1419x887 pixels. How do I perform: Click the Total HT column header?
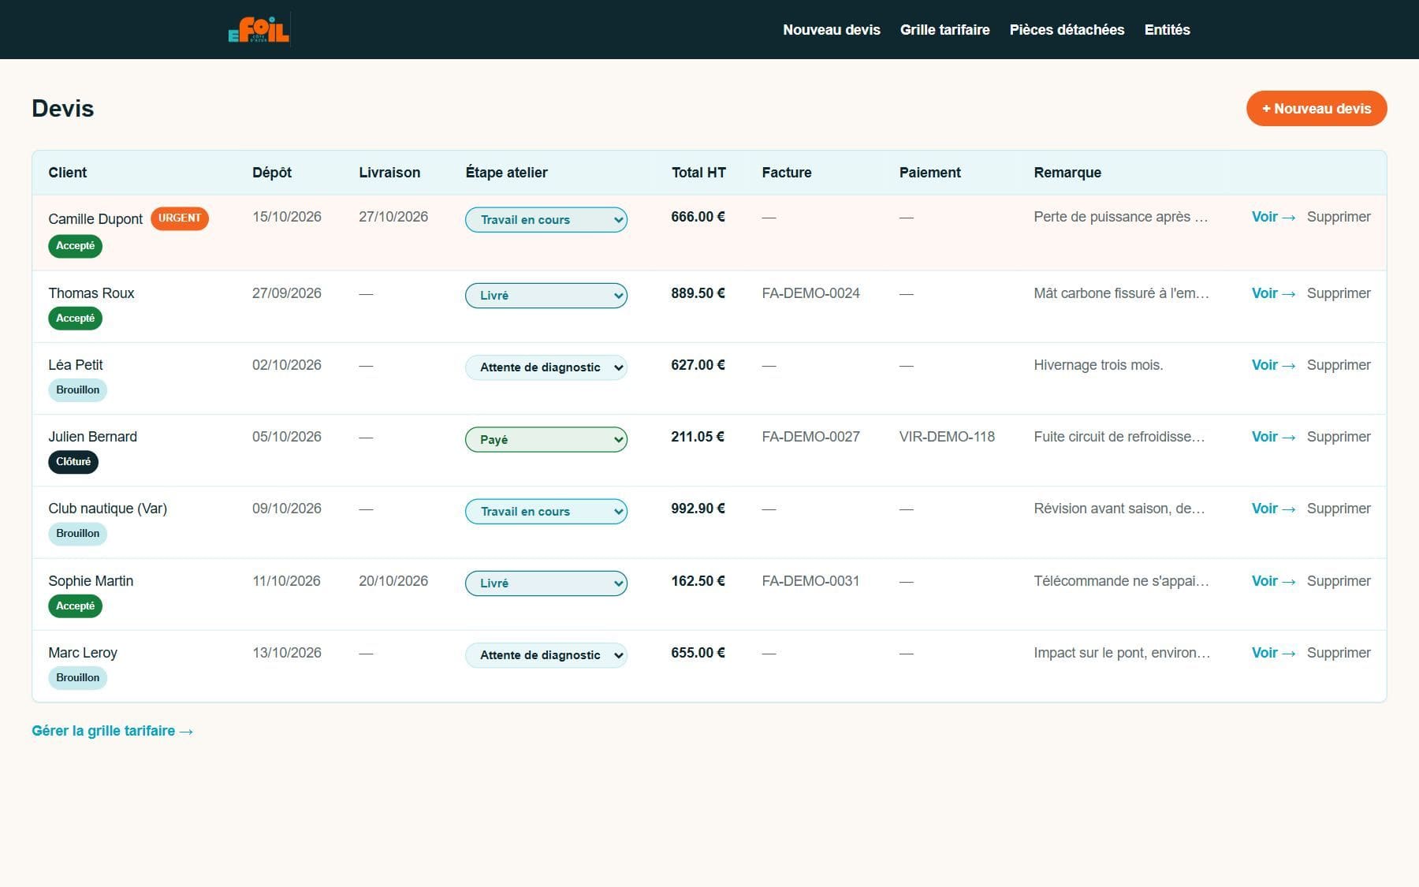[698, 173]
